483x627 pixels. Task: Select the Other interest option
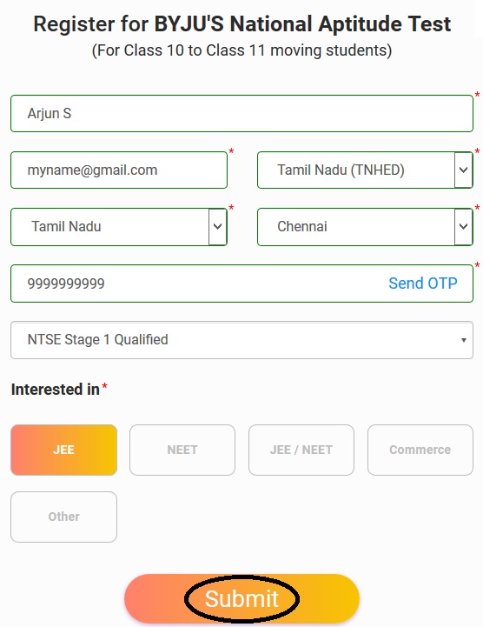(64, 517)
